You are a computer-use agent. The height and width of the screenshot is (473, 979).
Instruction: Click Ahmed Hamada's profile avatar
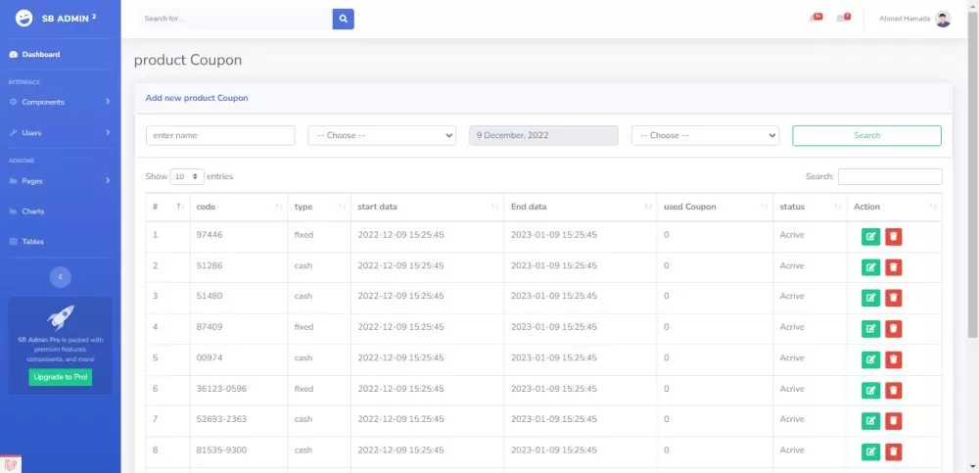[943, 19]
